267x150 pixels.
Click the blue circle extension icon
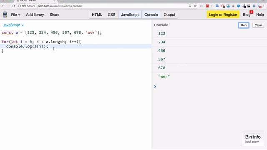pyautogui.click(x=238, y=6)
